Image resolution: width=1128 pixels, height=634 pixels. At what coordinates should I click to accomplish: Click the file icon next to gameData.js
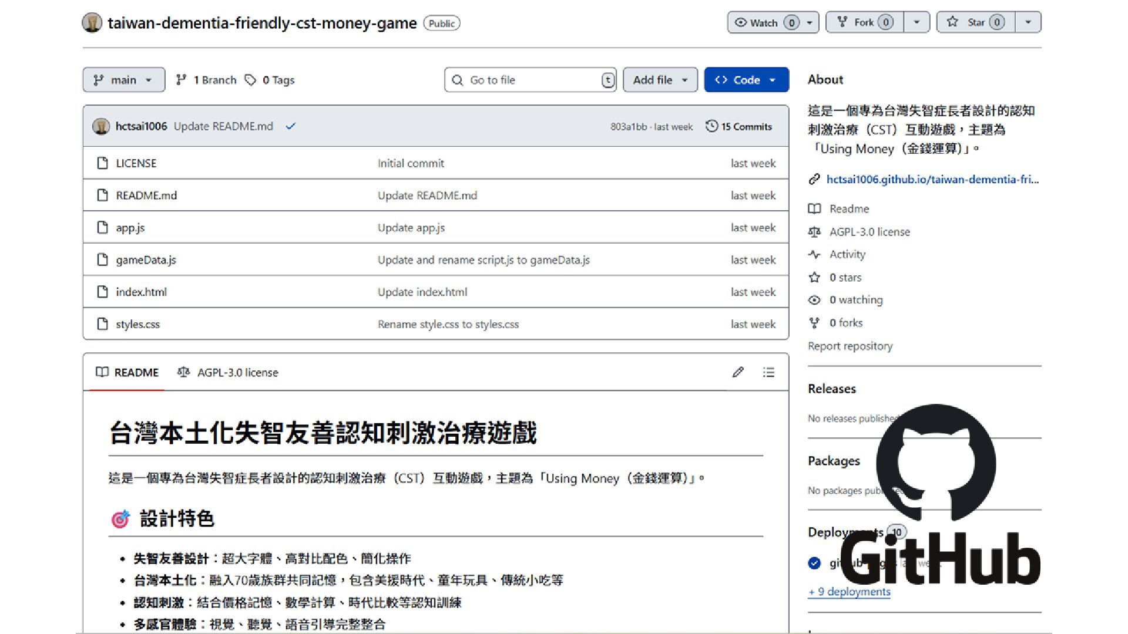(102, 259)
